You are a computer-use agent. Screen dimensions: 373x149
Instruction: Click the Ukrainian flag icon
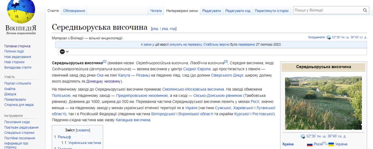pos(331,144)
